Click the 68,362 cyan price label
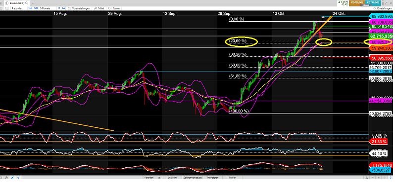Screen dimensions: 395x186 (381, 16)
